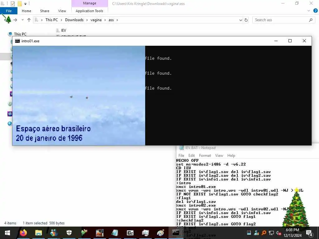
Task: Expand the chevron after the last breadcrumb
Action: point(117,20)
